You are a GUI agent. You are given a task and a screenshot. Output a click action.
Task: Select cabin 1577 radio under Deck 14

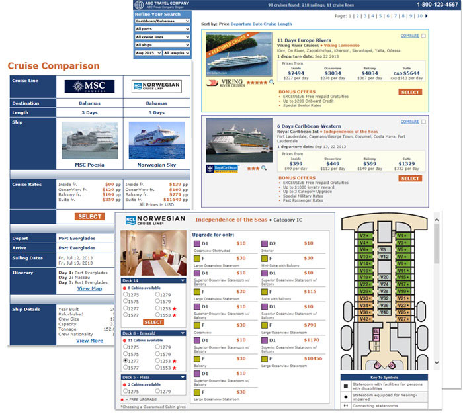126,315
